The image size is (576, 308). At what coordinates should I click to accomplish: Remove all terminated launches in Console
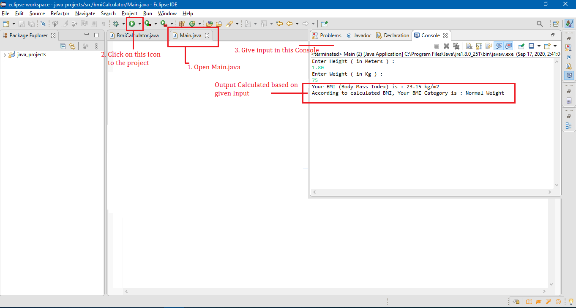(x=456, y=46)
